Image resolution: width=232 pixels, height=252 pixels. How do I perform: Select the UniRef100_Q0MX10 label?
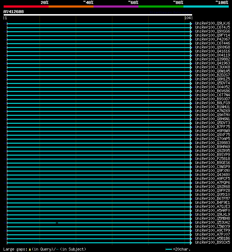point(212,195)
